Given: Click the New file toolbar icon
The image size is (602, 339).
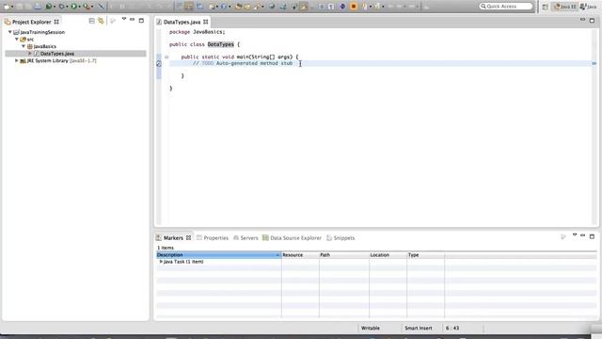Looking at the screenshot, I should (6, 7).
